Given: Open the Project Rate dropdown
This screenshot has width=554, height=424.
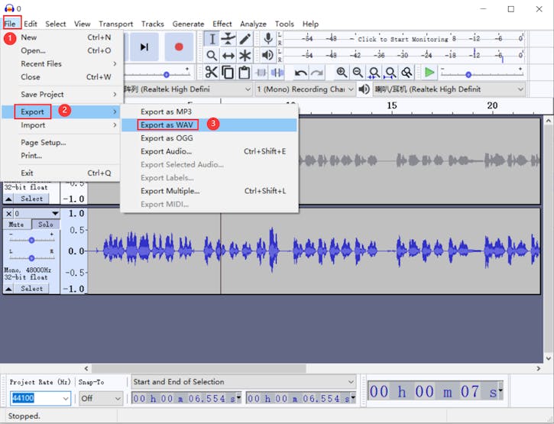Looking at the screenshot, I should pos(65,399).
